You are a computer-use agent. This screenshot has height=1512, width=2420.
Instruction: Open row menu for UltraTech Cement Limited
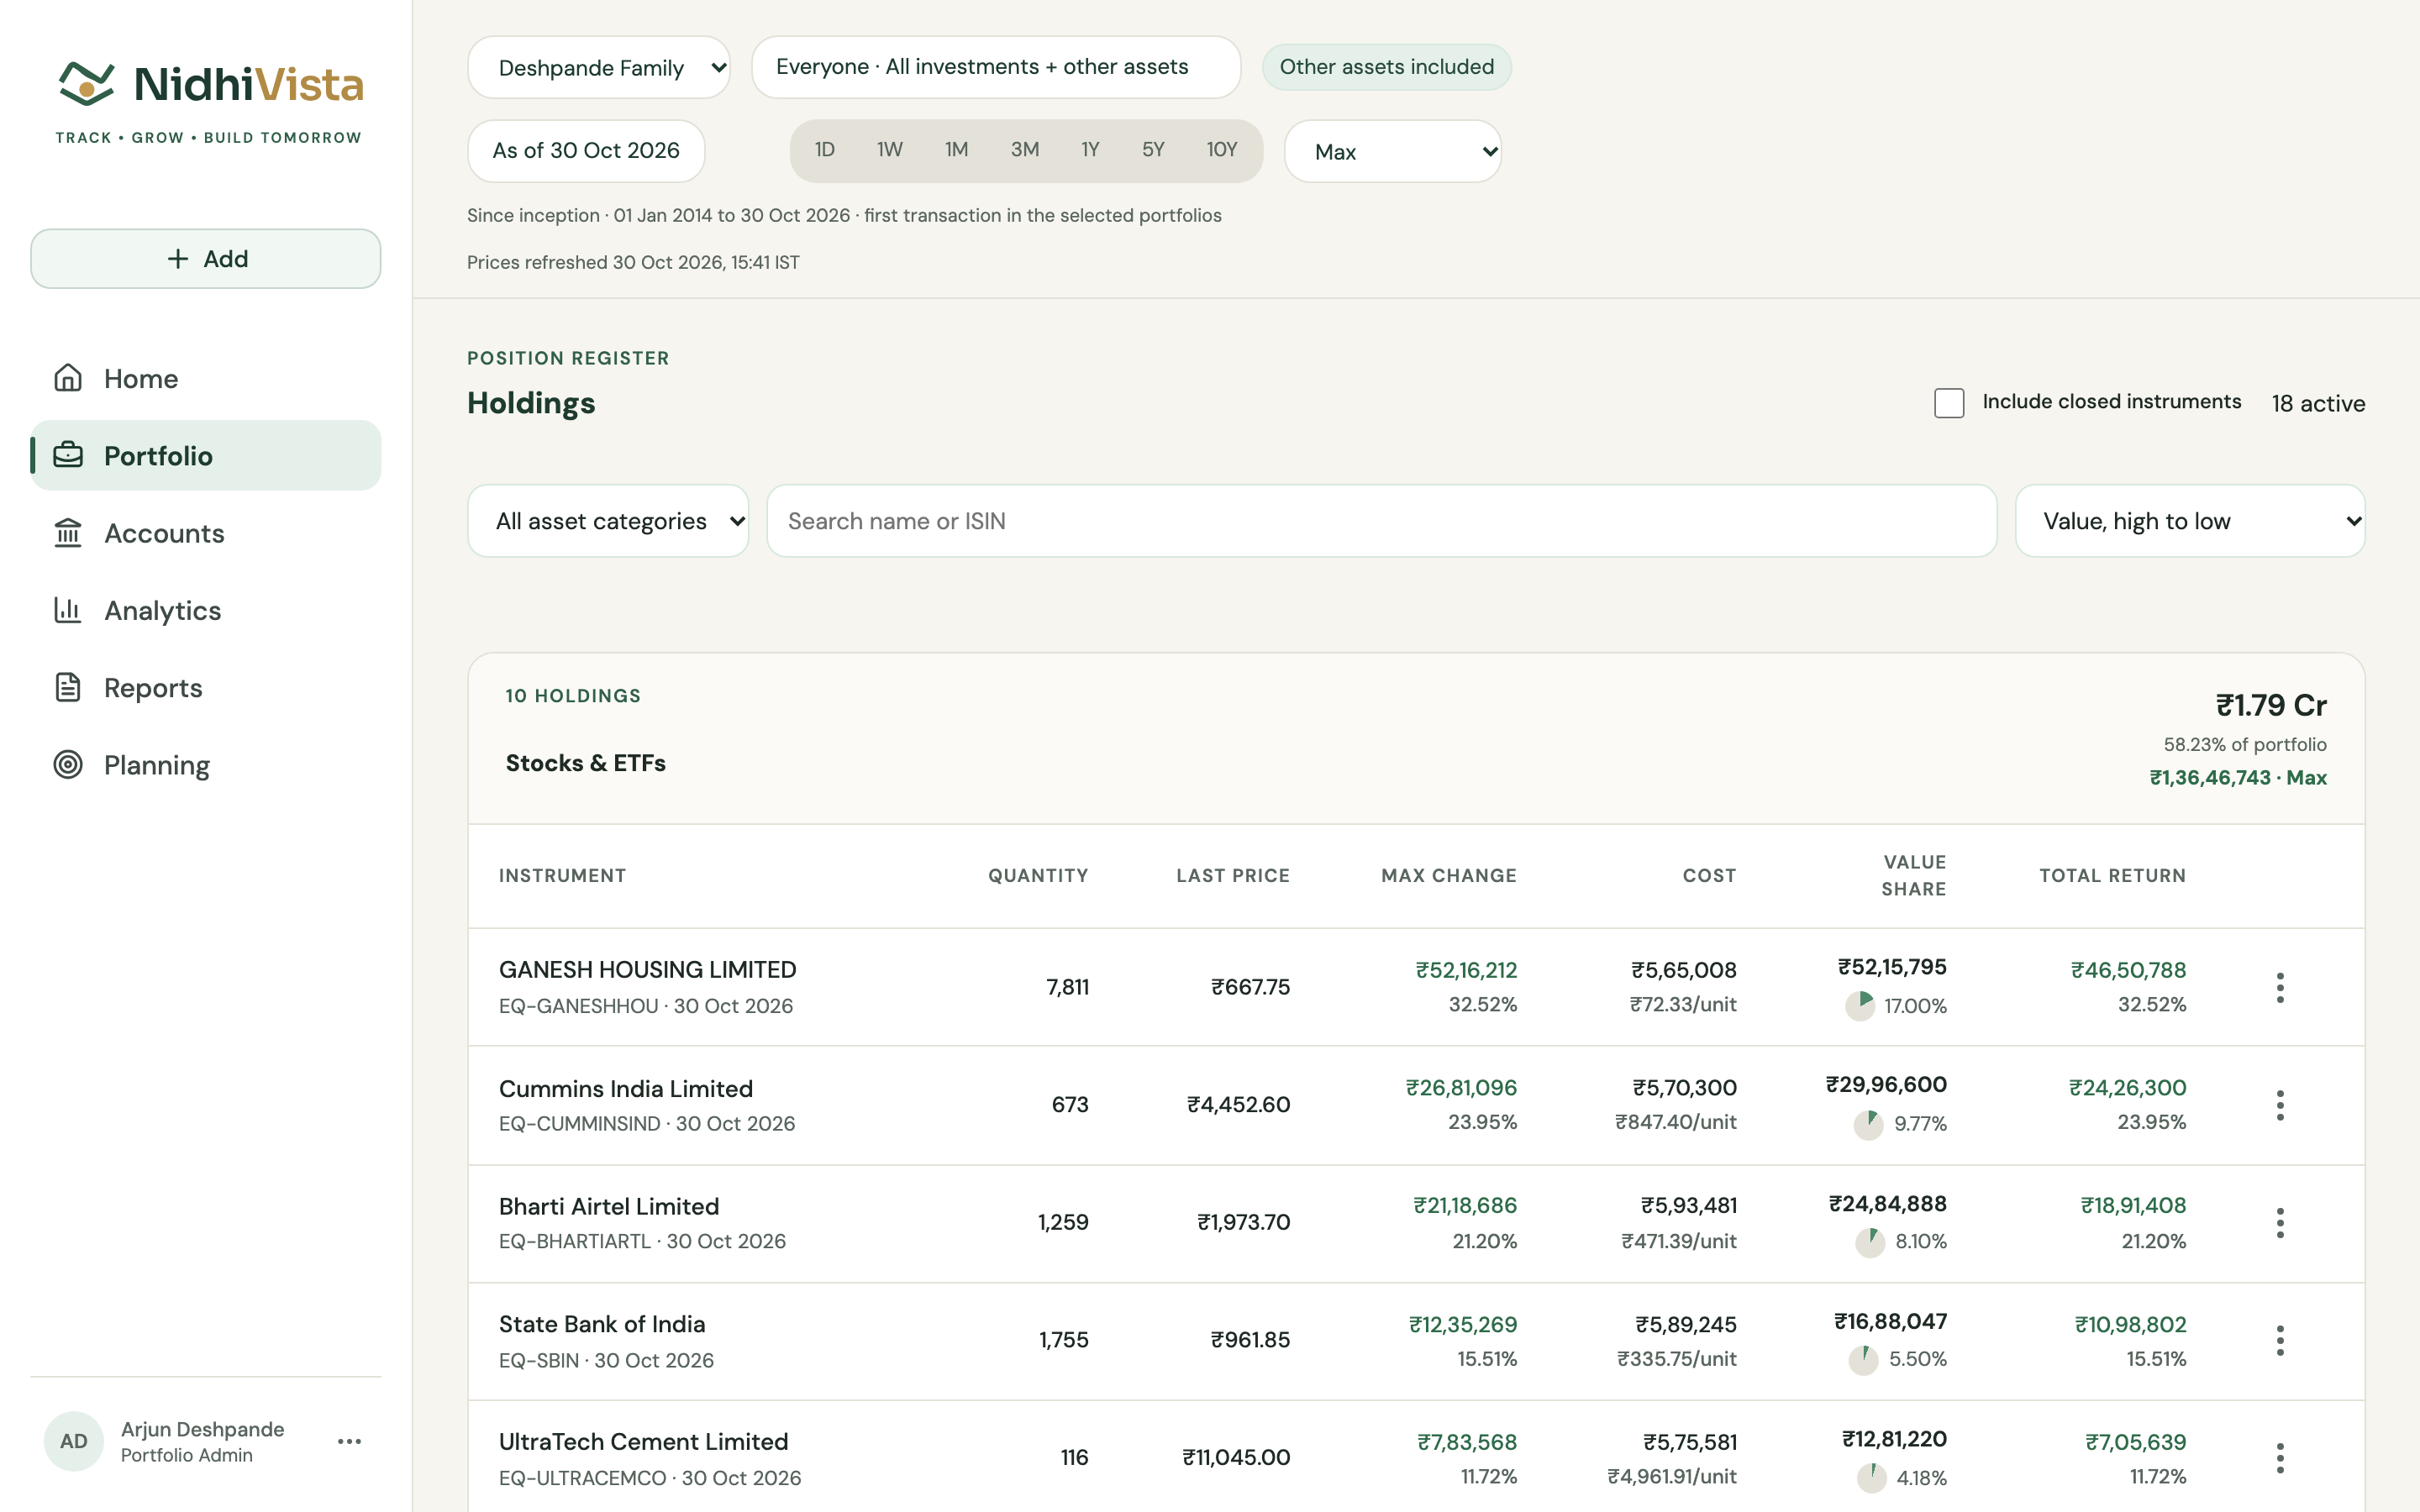2280,1458
